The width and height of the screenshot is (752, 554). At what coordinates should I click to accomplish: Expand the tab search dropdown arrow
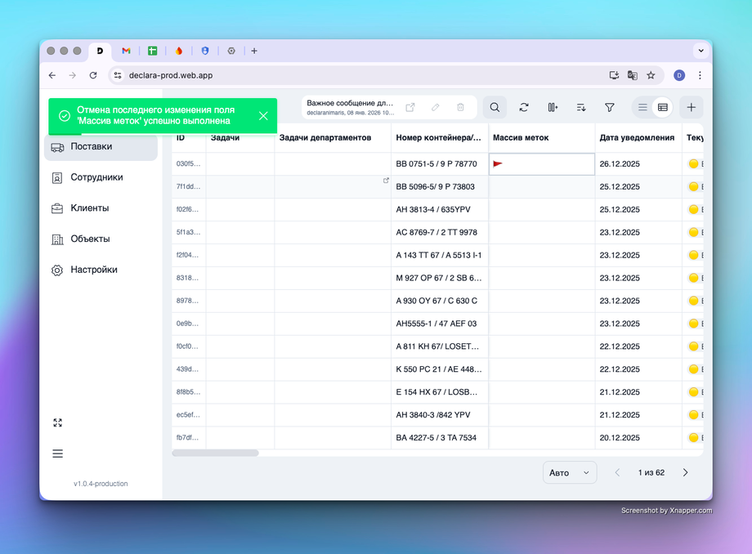(701, 51)
